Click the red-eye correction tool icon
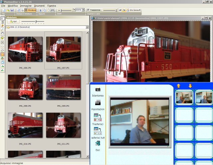This screenshot has width=213, height=165. 2,58
